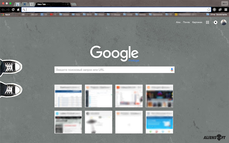This screenshot has width=229, height=143.
Task: Show Google notifications bell
Action: click(x=215, y=22)
